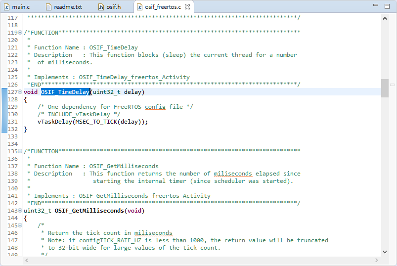Open the readme.txt tab
The image size is (397, 266).
point(67,7)
